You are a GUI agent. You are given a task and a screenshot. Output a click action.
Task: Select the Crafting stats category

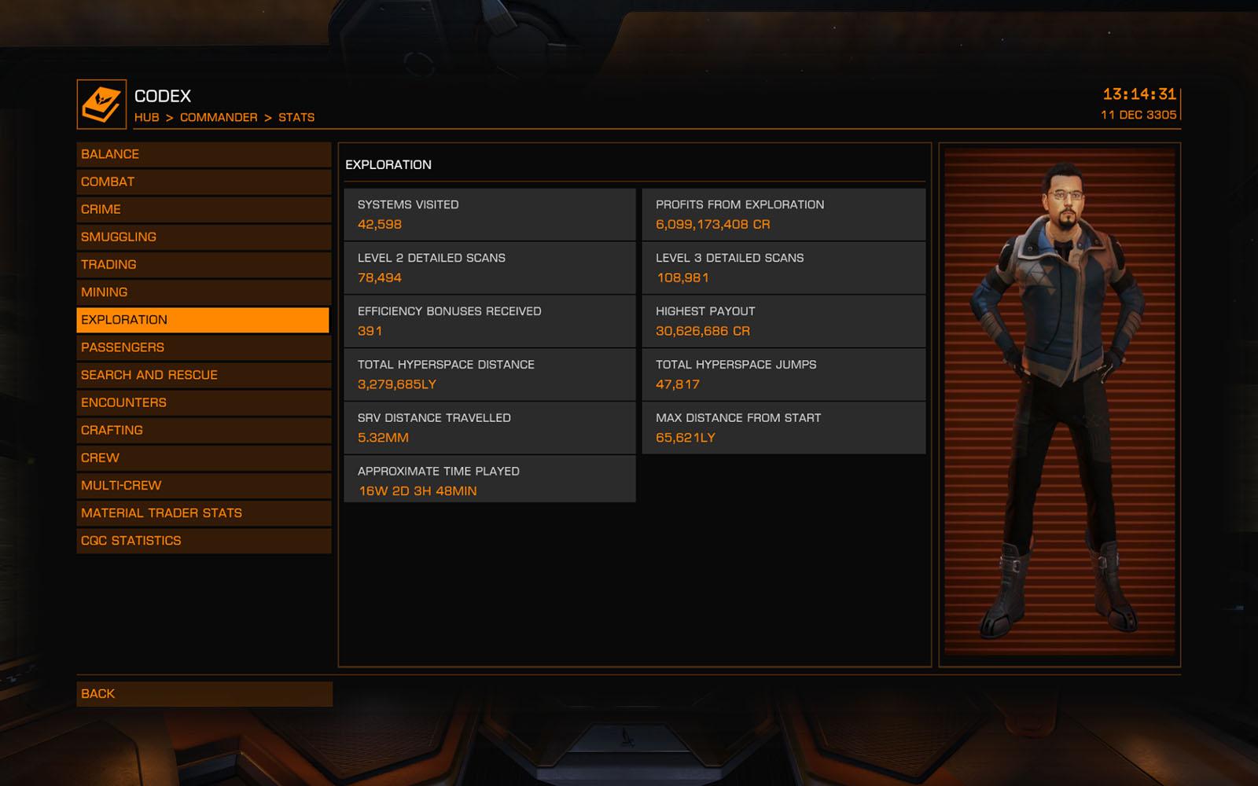(x=204, y=430)
